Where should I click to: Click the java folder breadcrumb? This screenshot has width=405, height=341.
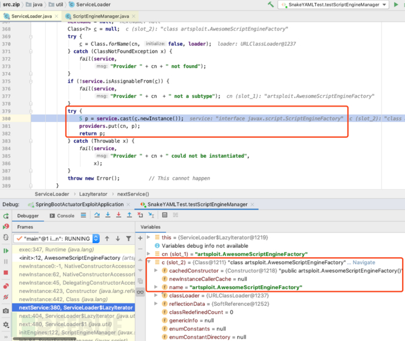point(34,4)
